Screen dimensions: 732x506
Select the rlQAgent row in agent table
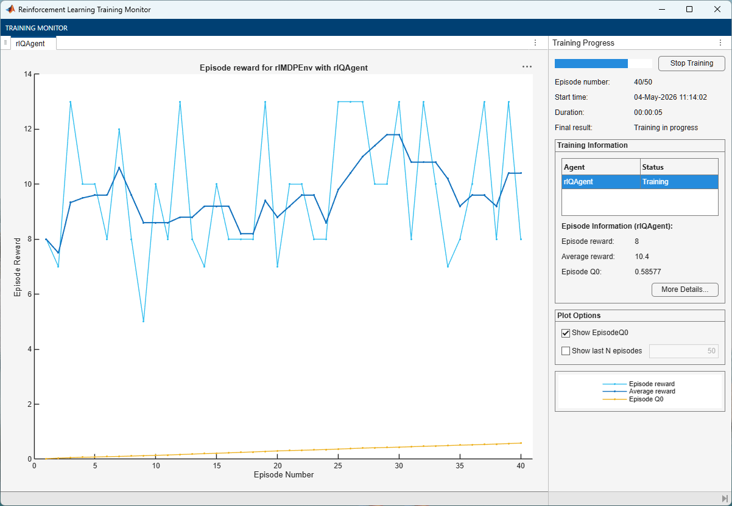coord(640,182)
